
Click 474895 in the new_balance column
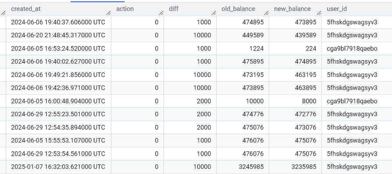tap(306, 61)
